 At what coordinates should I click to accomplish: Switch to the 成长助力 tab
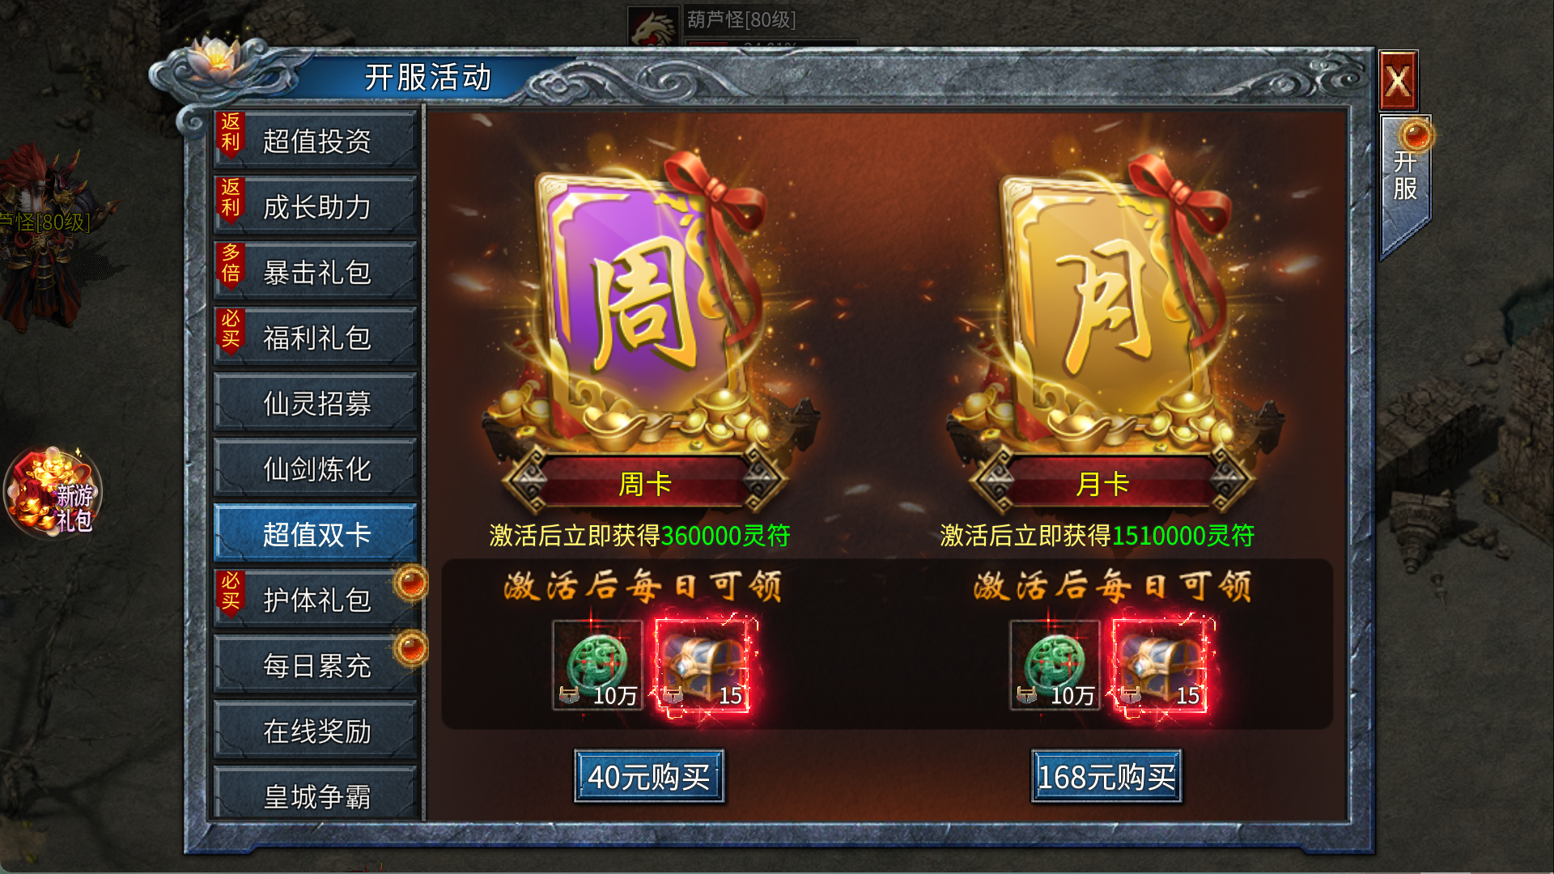click(x=316, y=206)
